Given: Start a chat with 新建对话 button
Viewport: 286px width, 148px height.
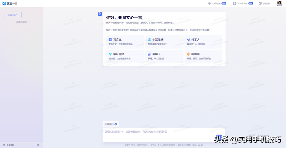Looking at the screenshot, I should (x=12, y=15).
